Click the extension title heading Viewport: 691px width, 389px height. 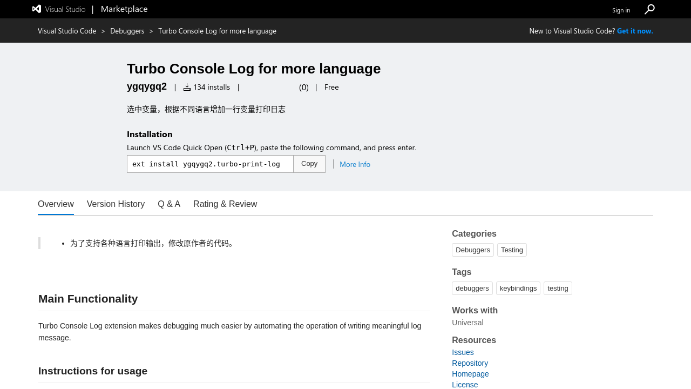tap(254, 69)
